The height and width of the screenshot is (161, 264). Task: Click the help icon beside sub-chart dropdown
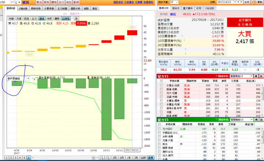pos(32,78)
